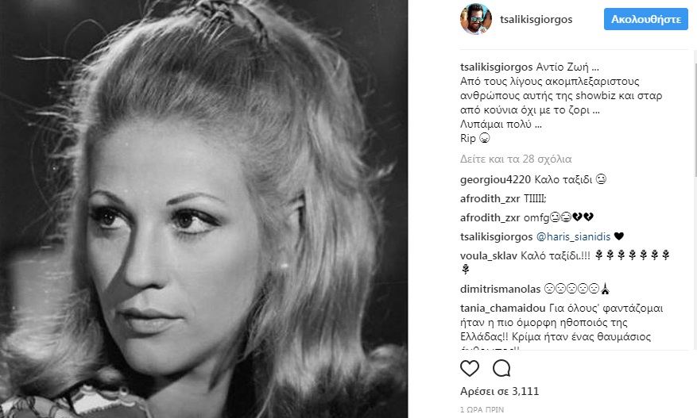The image size is (697, 418).
Task: Visit the first afrodith_zxr commenter profile
Action: [490, 199]
